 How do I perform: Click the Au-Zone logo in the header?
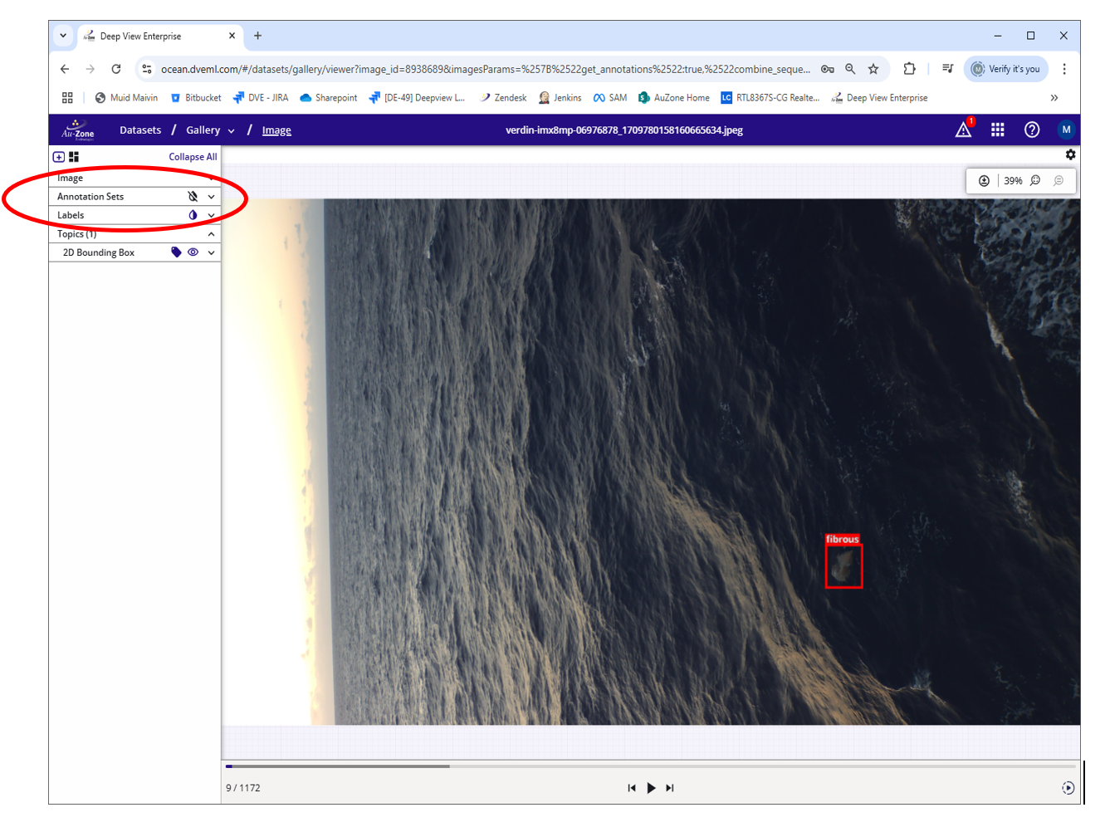pos(77,130)
